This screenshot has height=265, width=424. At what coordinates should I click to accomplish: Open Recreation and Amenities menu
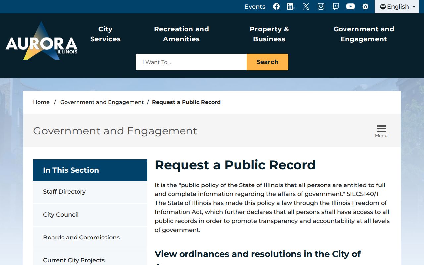click(182, 34)
